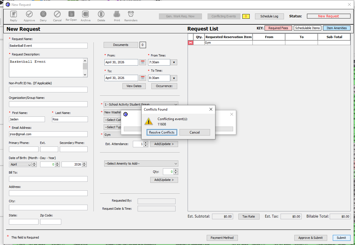
Task: Expand the To Time dropdown
Action: pyautogui.click(x=174, y=78)
